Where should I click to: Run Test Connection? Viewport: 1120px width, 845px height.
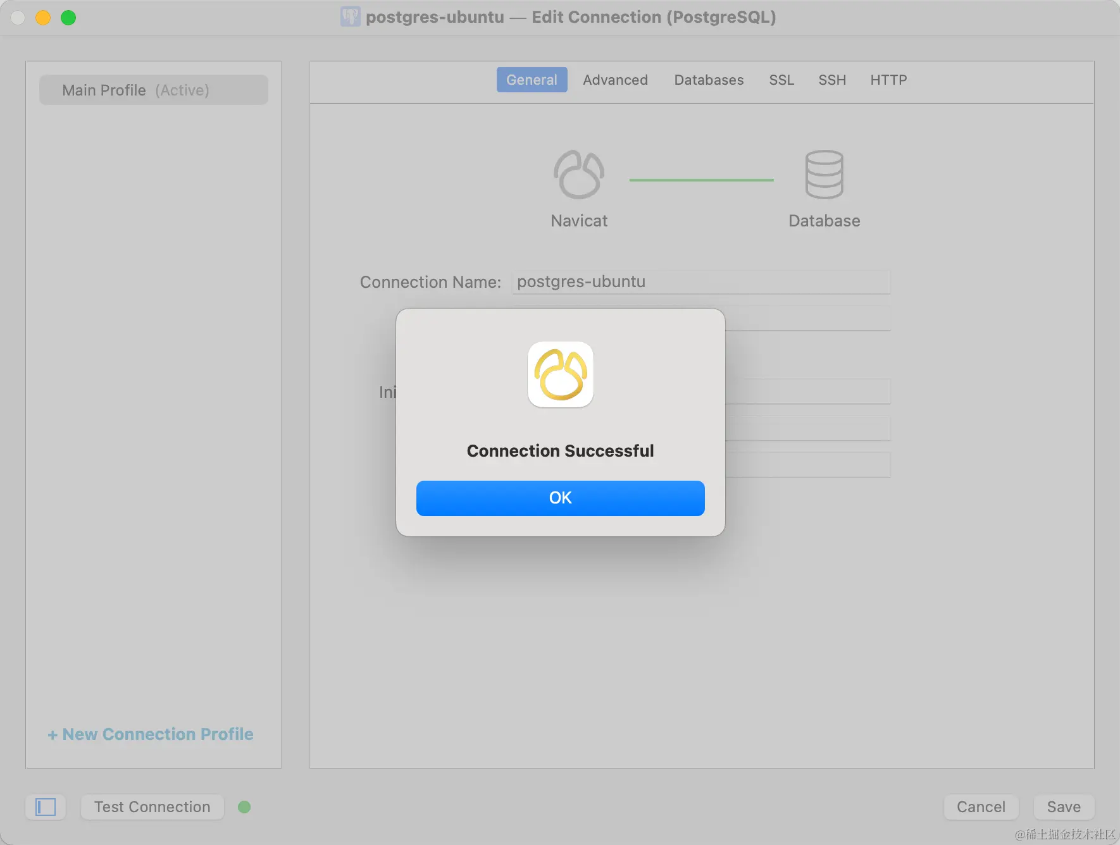click(x=152, y=807)
